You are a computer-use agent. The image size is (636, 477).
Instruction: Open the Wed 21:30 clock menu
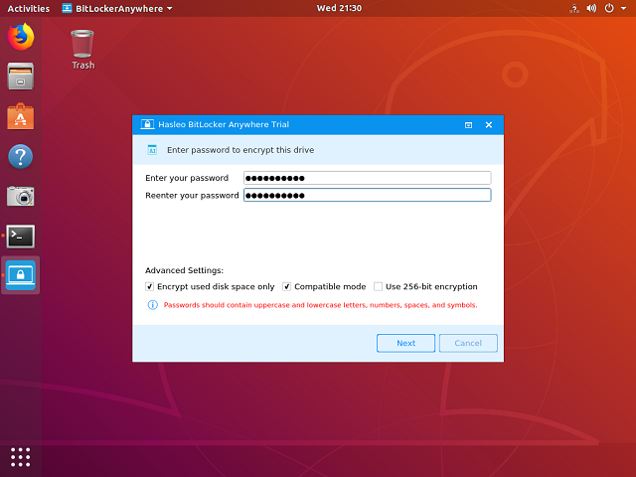(339, 8)
